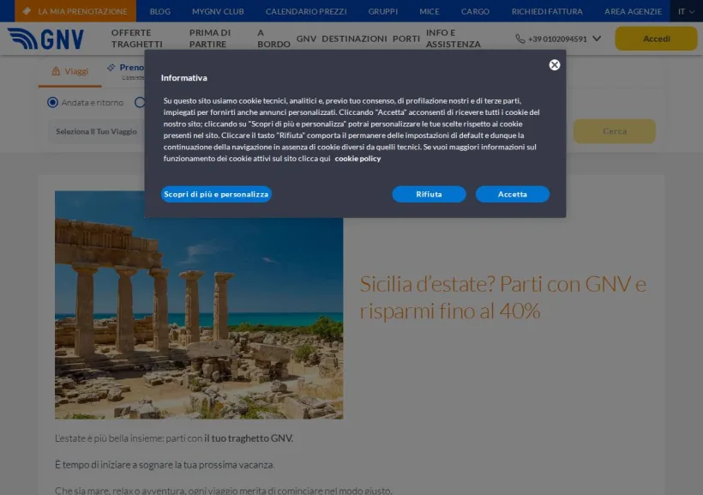Image resolution: width=703 pixels, height=495 pixels.
Task: Open Calendario Prezzi
Action: pos(306,12)
